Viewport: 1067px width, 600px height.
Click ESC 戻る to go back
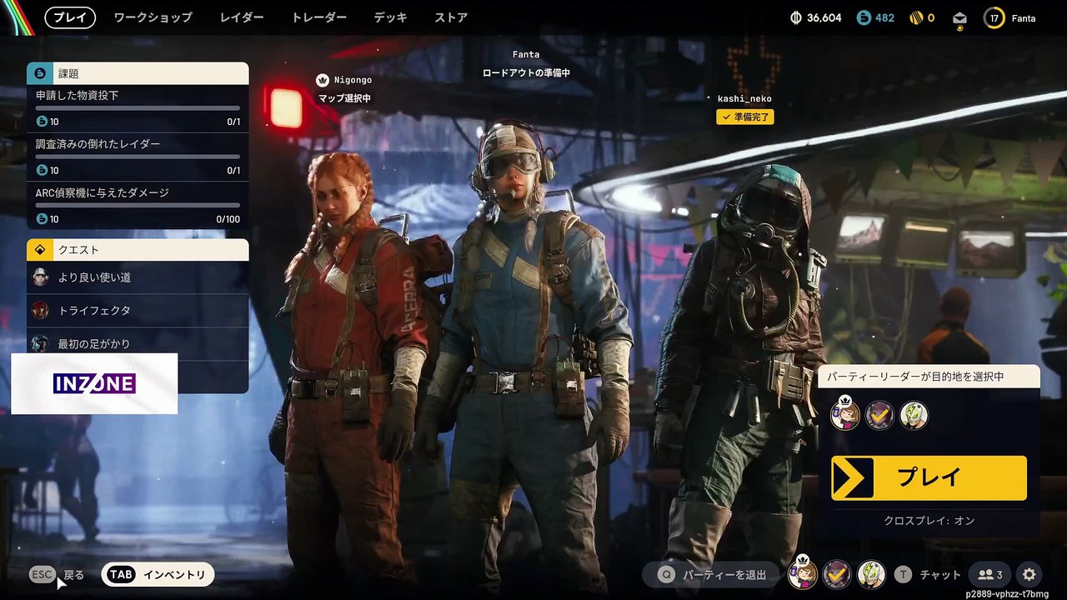[x=57, y=574]
